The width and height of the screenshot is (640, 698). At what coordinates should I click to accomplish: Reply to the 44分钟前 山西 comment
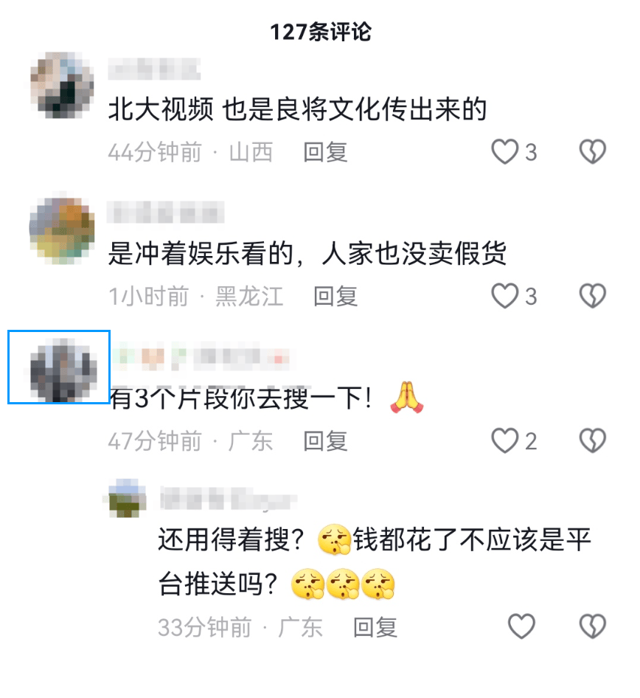[325, 152]
